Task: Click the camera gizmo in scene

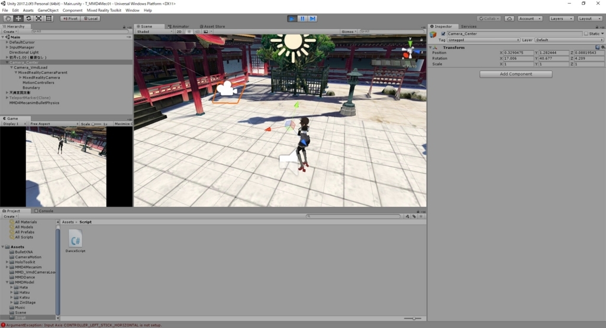Action: [x=226, y=89]
